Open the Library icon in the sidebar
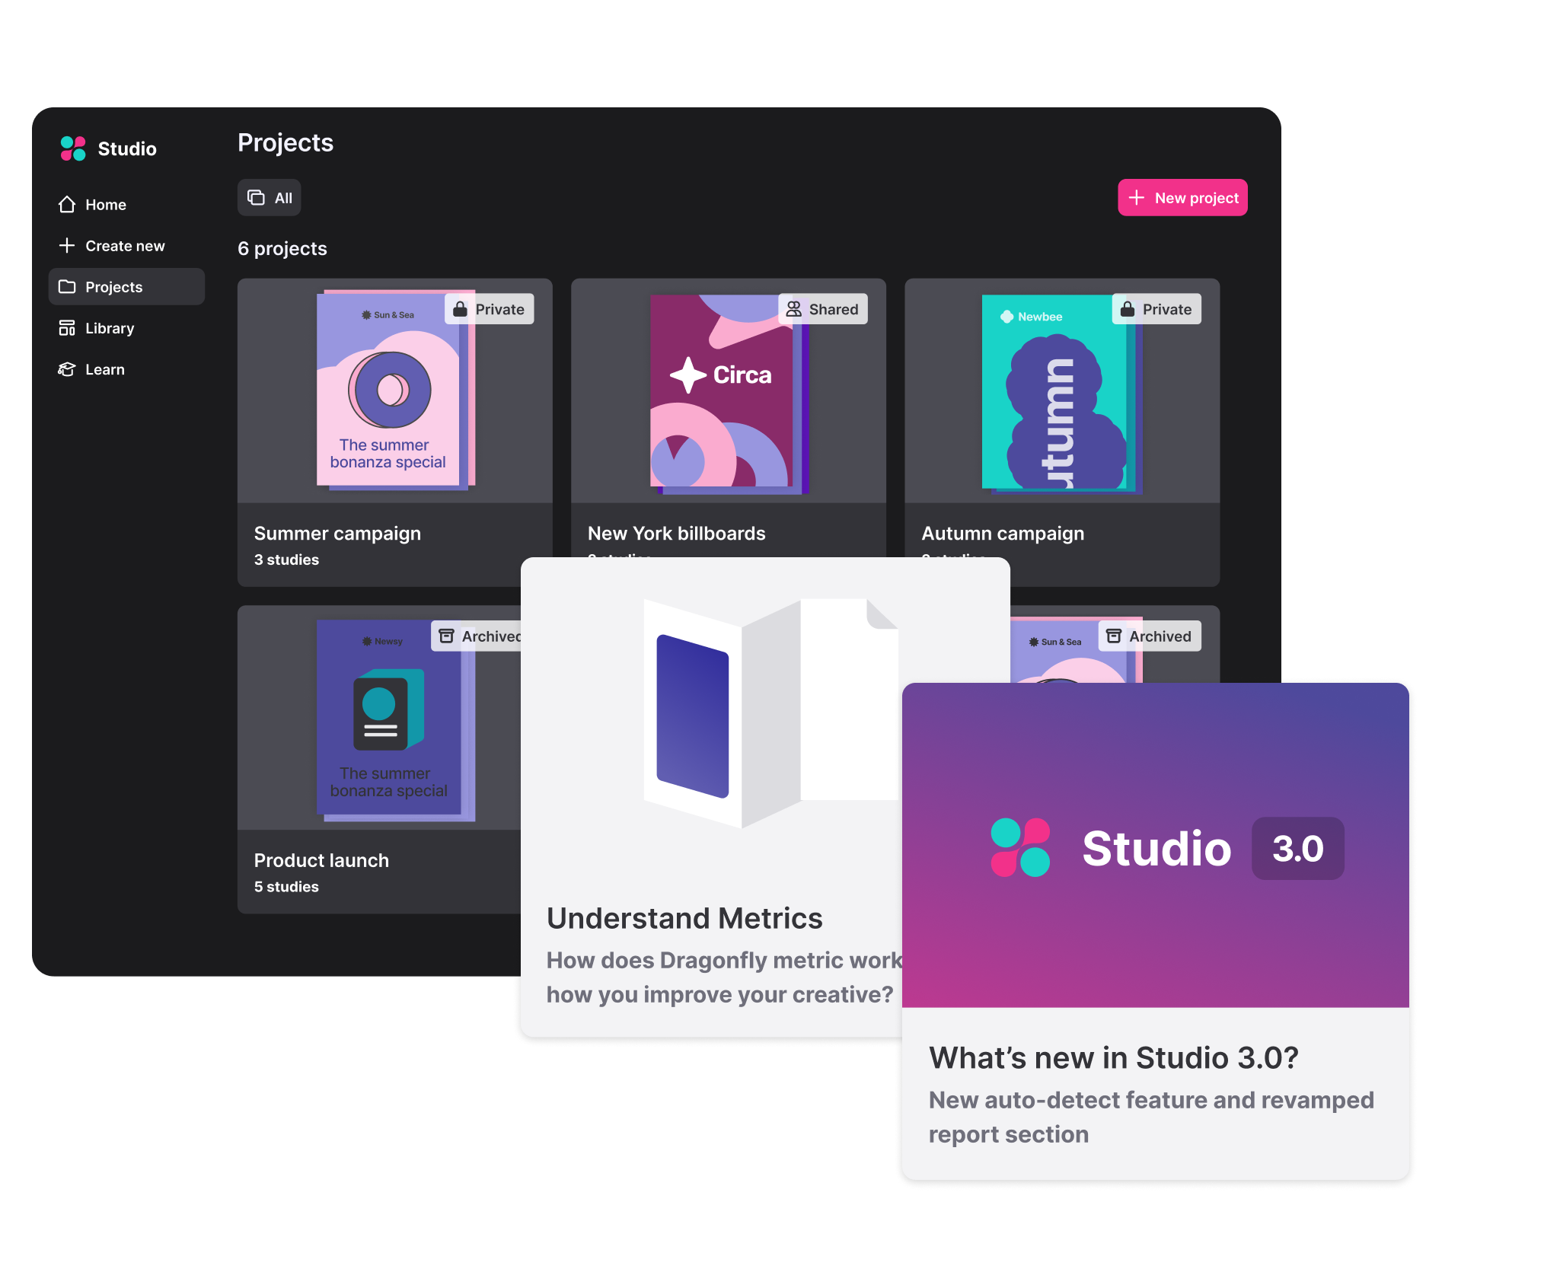Viewport: 1560px width, 1288px height. (67, 327)
